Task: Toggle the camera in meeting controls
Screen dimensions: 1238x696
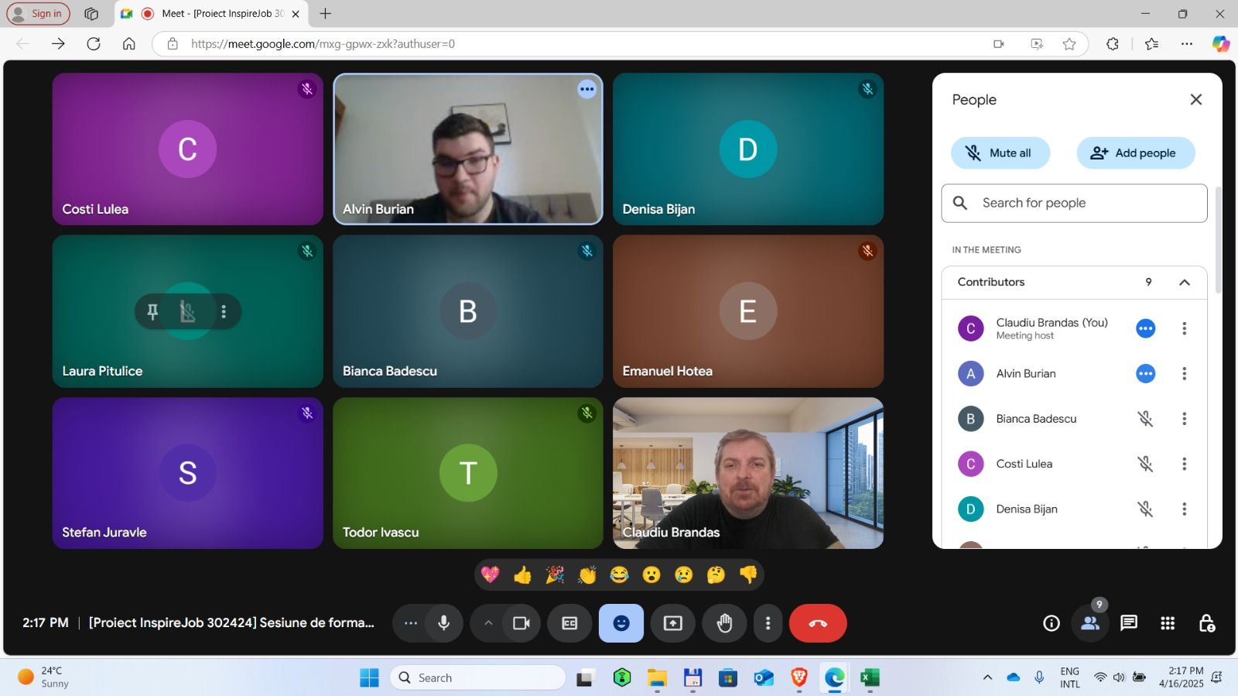Action: [522, 623]
